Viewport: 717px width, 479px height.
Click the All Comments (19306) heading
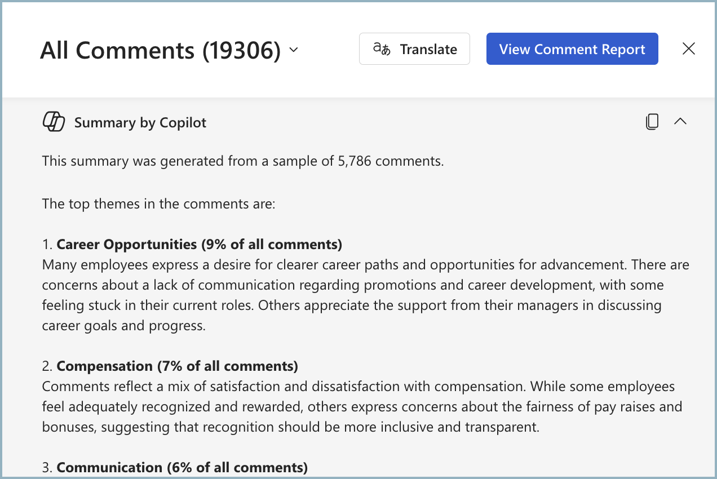point(160,50)
